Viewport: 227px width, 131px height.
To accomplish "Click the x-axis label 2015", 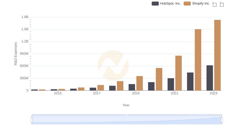I will click(58, 93).
